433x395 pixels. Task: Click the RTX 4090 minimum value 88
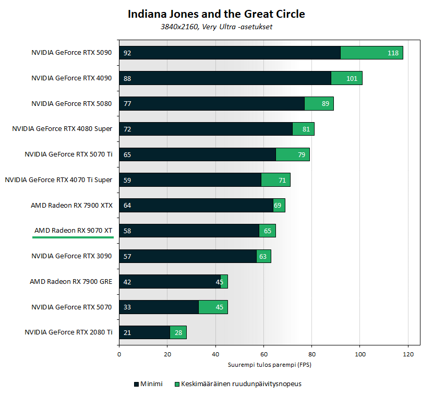(127, 78)
